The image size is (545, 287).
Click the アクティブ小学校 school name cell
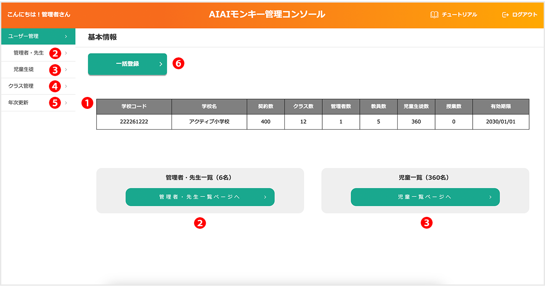[x=209, y=122]
